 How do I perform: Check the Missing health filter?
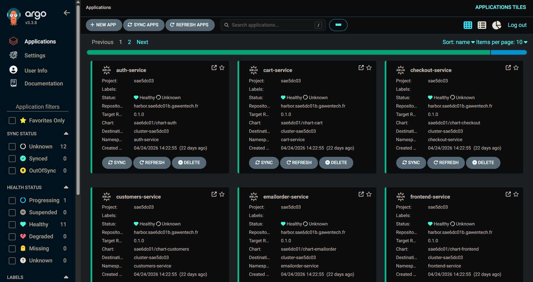coord(12,248)
